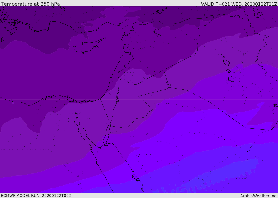Click the 'ArabiaWeather Inc.' credit text
This screenshot has width=278, height=198.
coord(259,196)
